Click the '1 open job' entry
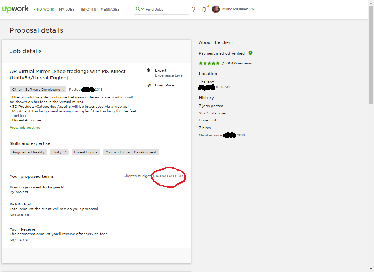 pos(208,120)
